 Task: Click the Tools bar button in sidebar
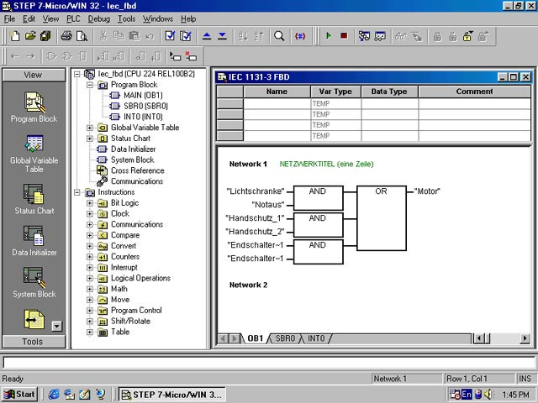click(33, 342)
